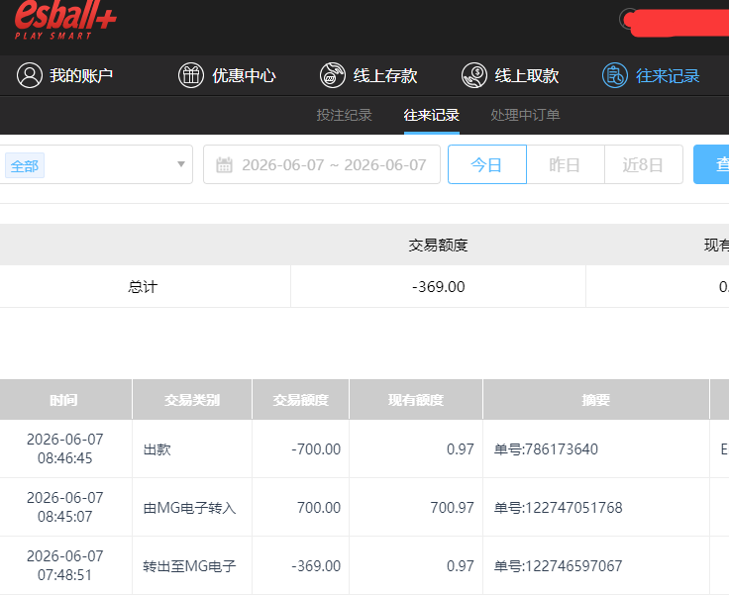Click the 07:48:51 time cell
Image resolution: width=729 pixels, height=595 pixels.
click(65, 565)
